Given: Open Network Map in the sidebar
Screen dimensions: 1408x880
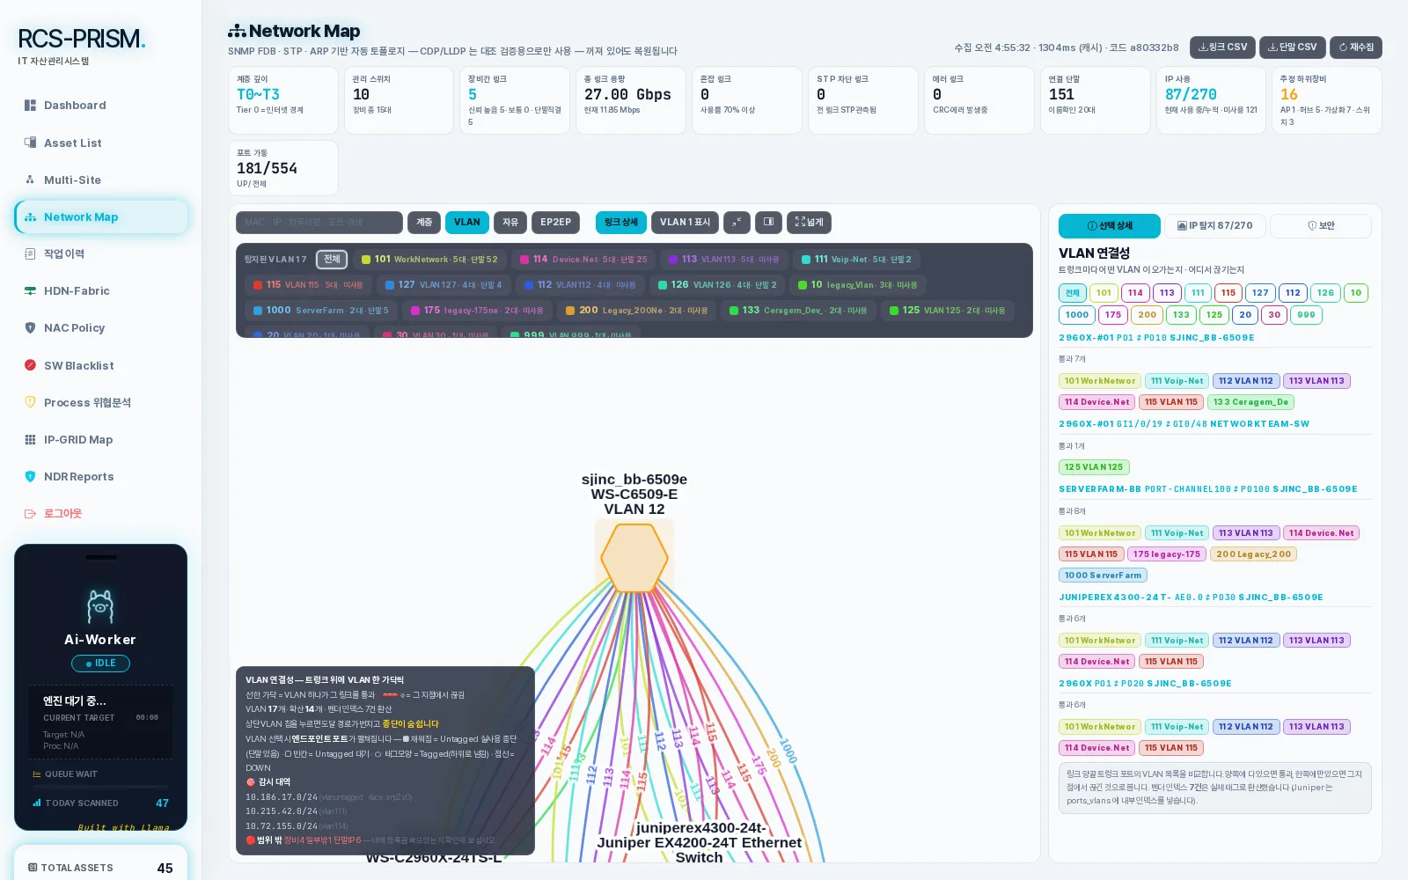Looking at the screenshot, I should [101, 217].
